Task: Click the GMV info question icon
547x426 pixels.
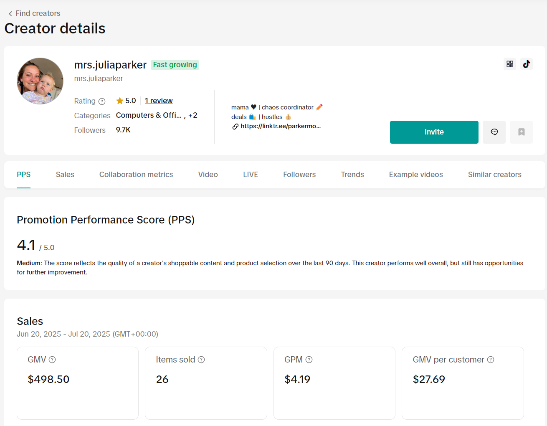Action: click(52, 360)
